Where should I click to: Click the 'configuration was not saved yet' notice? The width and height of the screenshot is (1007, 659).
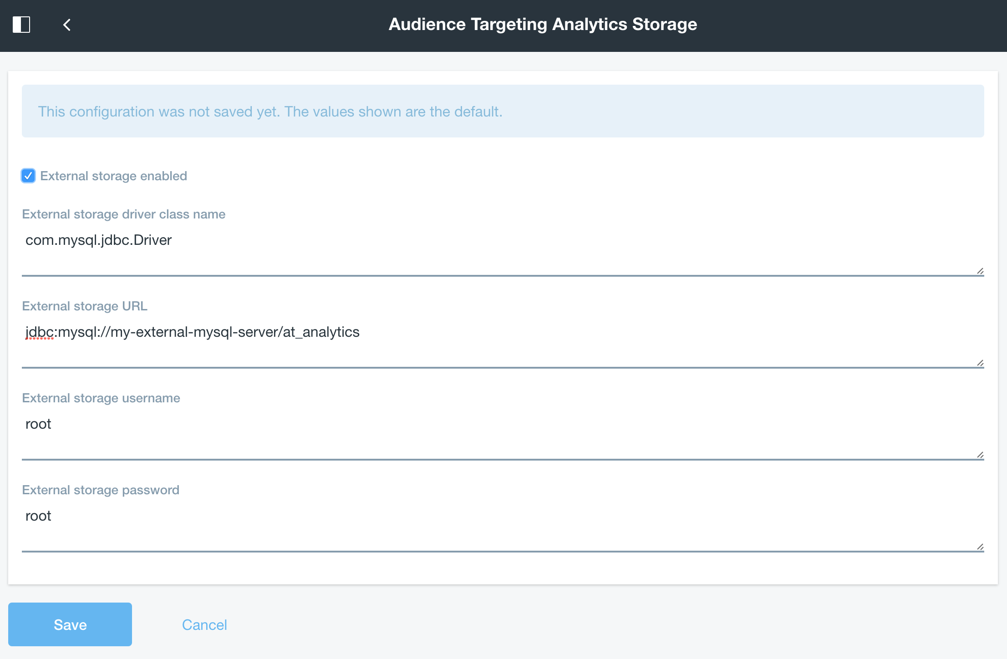coord(503,111)
